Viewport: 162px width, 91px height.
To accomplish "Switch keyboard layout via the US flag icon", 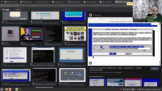I will coord(133,89).
